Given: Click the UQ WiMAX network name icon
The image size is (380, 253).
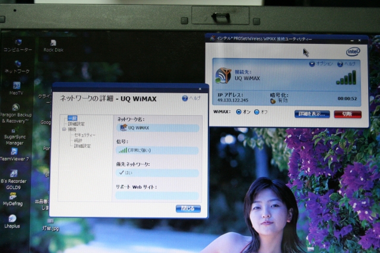Looking at the screenshot, I should click(x=123, y=128).
